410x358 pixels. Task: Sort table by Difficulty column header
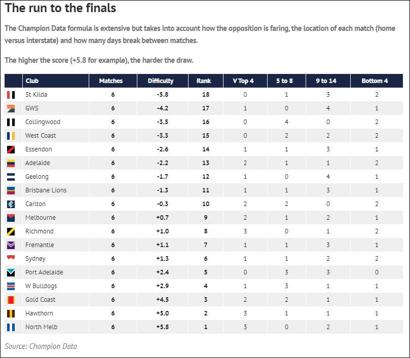[161, 81]
